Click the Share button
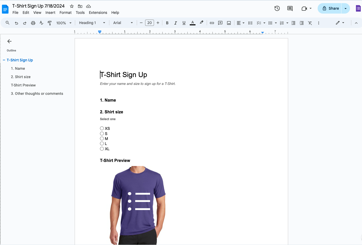The width and height of the screenshot is (362, 245). click(330, 8)
